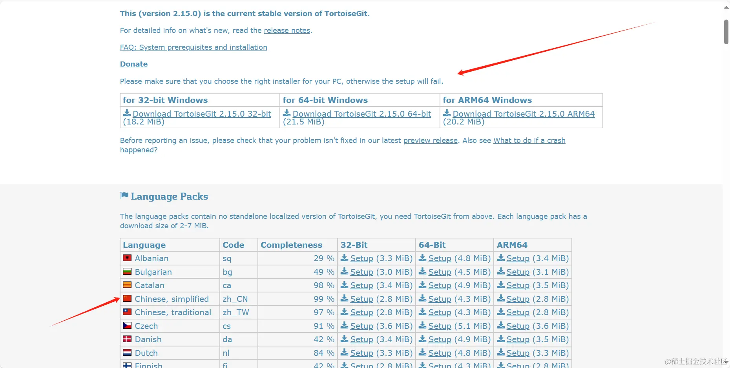Viewport: 730px width, 368px height.
Task: Download Bulgarian ARM64 Setup language pack
Action: (x=518, y=272)
